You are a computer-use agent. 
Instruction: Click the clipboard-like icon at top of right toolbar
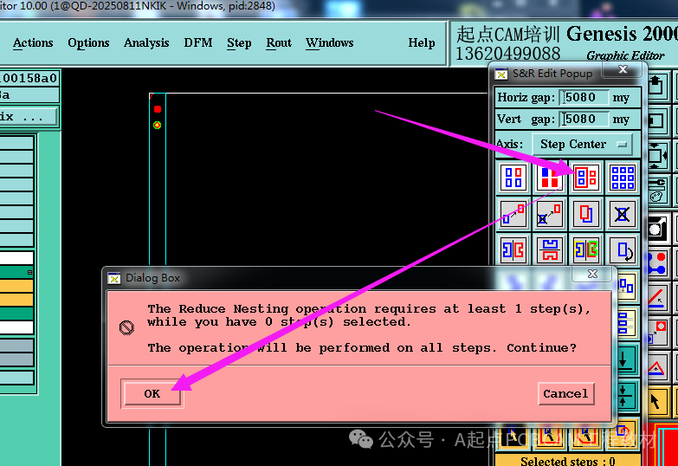657,86
